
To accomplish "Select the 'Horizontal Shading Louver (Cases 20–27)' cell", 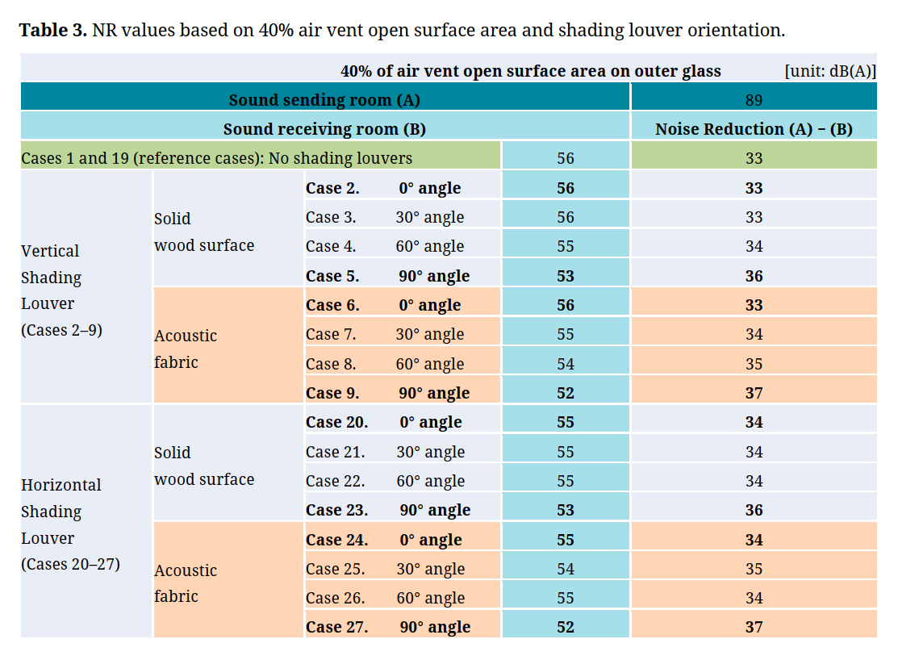I will tap(70, 524).
